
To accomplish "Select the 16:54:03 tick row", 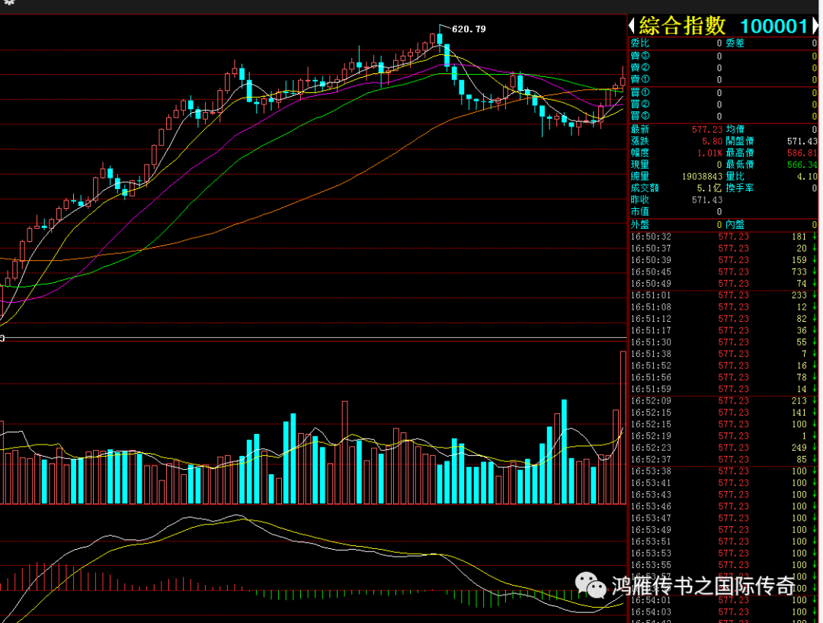I will point(723,612).
